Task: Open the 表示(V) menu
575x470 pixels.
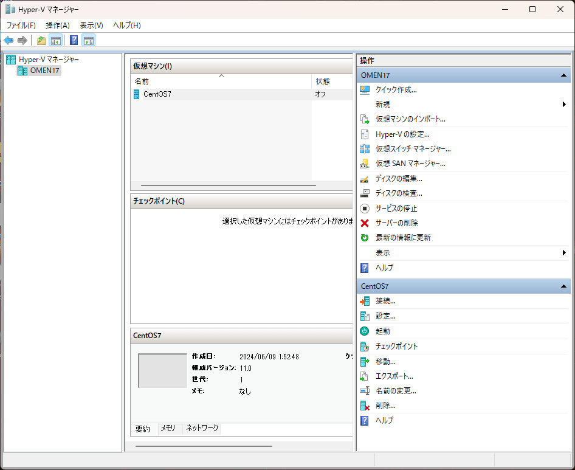Action: coord(91,26)
